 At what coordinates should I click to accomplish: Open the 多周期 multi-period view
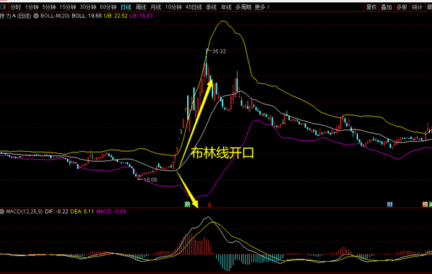coord(243,7)
